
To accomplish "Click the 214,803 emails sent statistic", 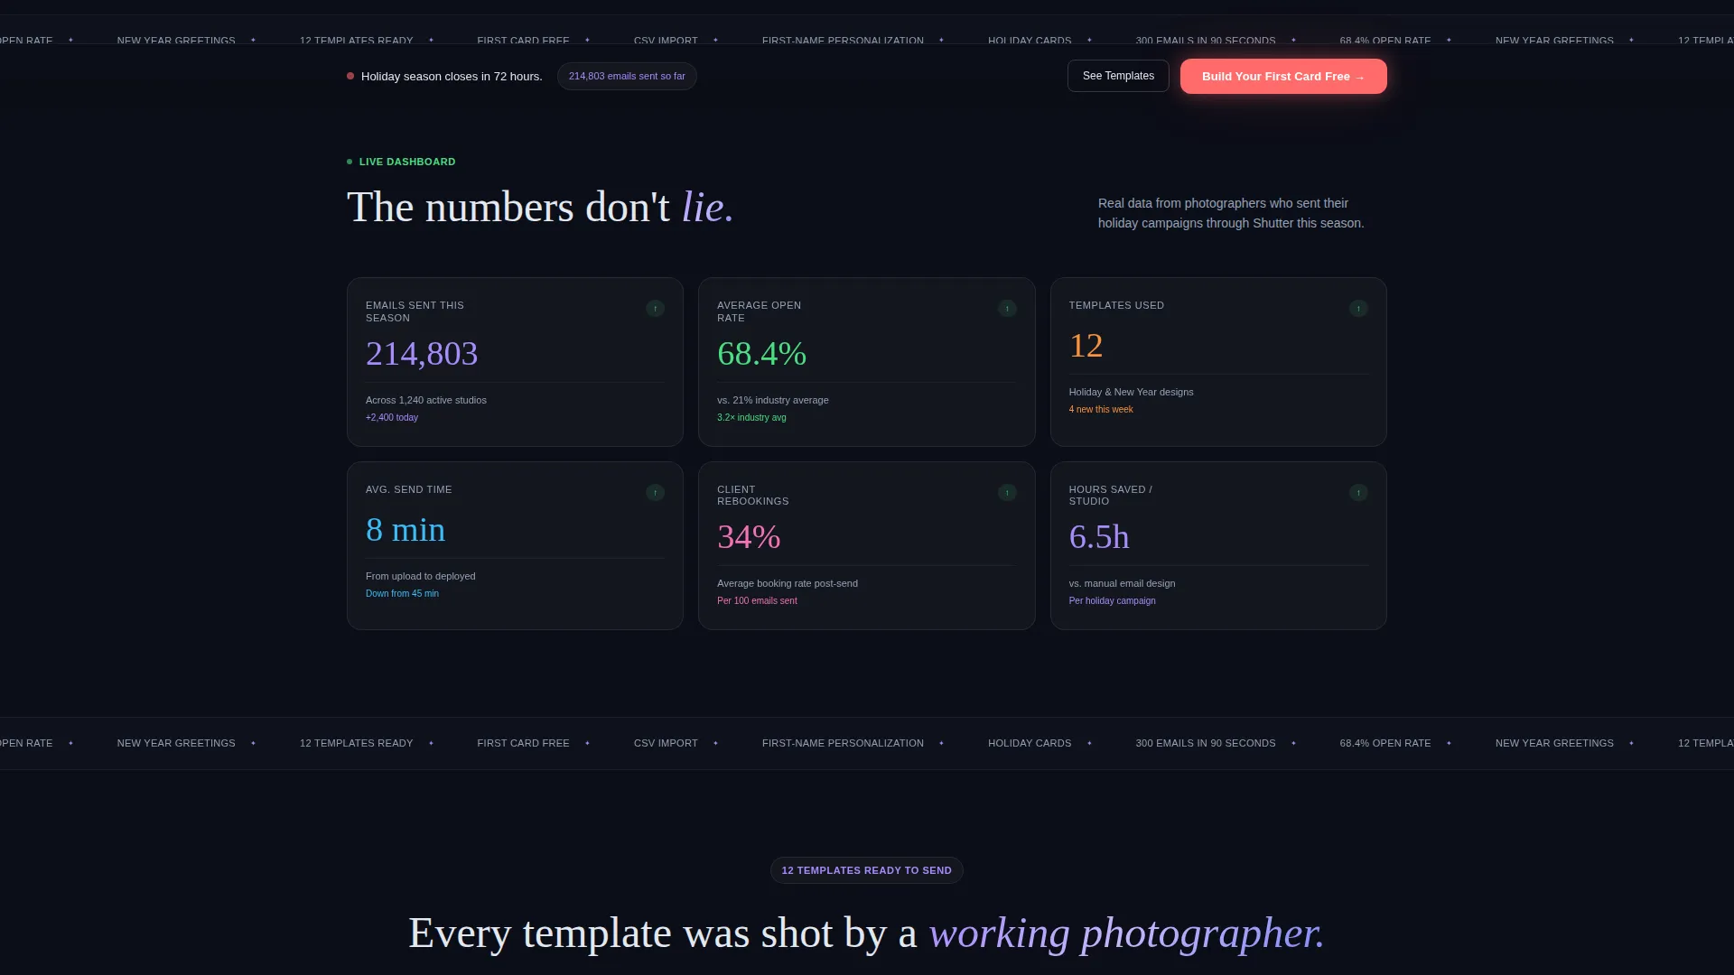I will coord(422,354).
